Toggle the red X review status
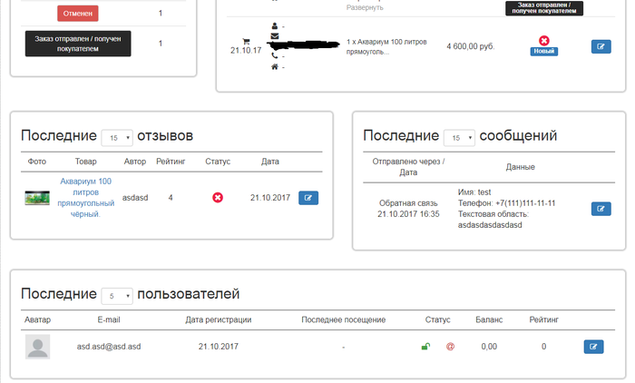Image resolution: width=635 pixels, height=383 pixels. click(x=218, y=197)
